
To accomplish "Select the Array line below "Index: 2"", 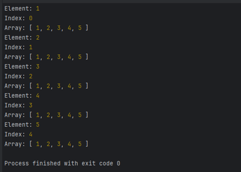I will coord(46,86).
